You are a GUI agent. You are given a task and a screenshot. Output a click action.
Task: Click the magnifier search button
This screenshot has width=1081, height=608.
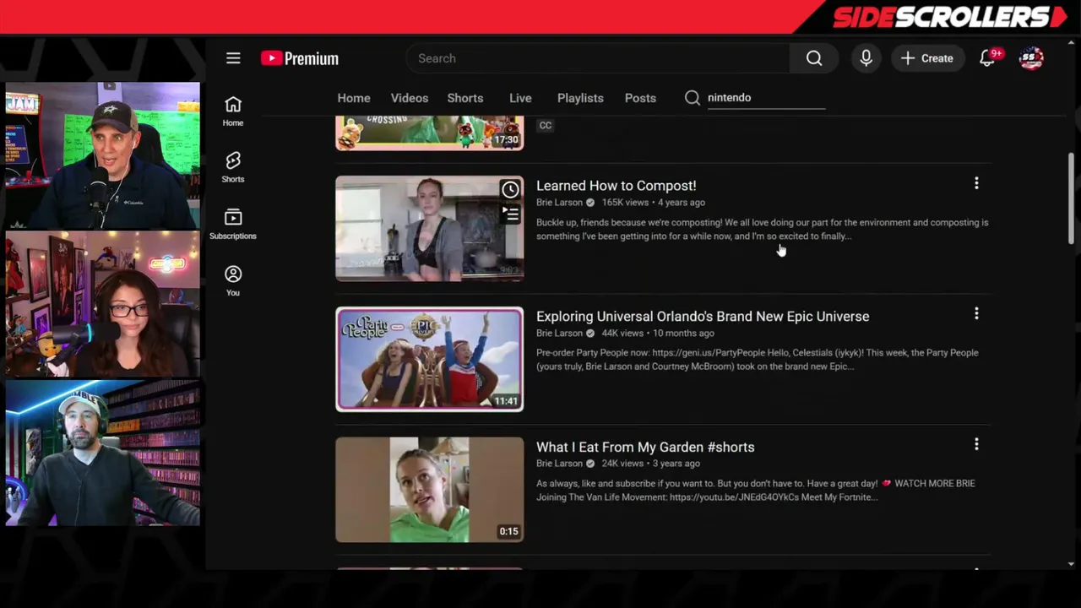click(814, 58)
